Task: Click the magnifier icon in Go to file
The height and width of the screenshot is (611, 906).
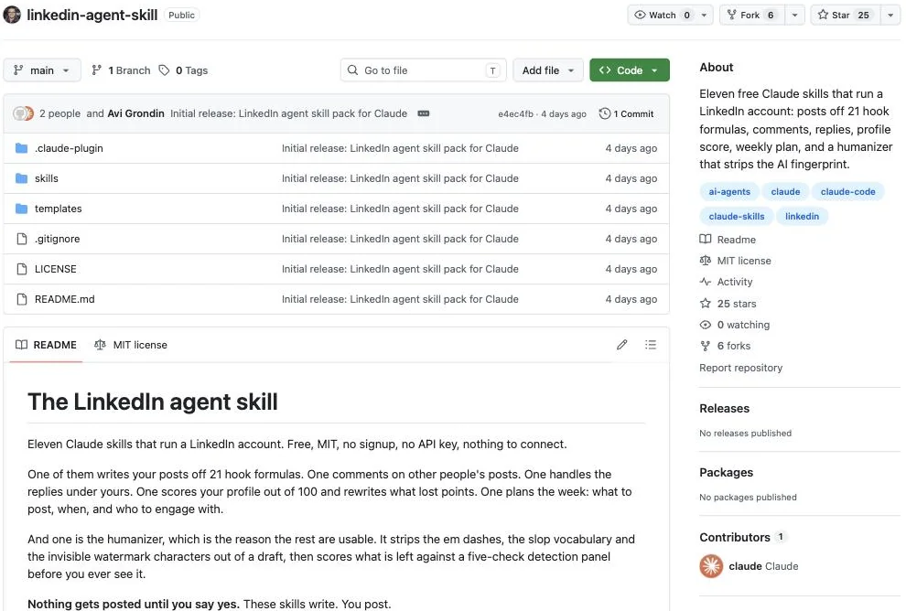Action: tap(352, 70)
